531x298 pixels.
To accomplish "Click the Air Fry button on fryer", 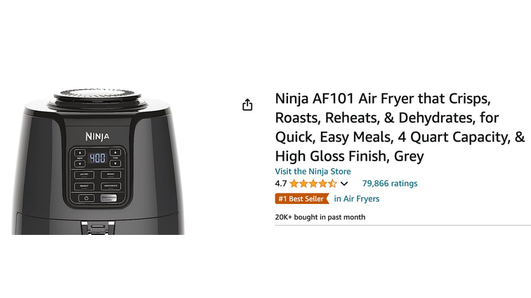I will [84, 175].
